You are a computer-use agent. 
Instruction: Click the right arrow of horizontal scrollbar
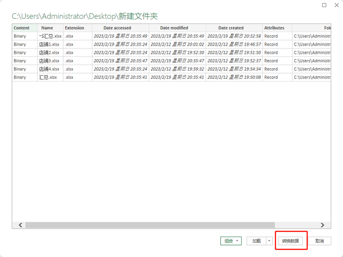click(x=323, y=225)
